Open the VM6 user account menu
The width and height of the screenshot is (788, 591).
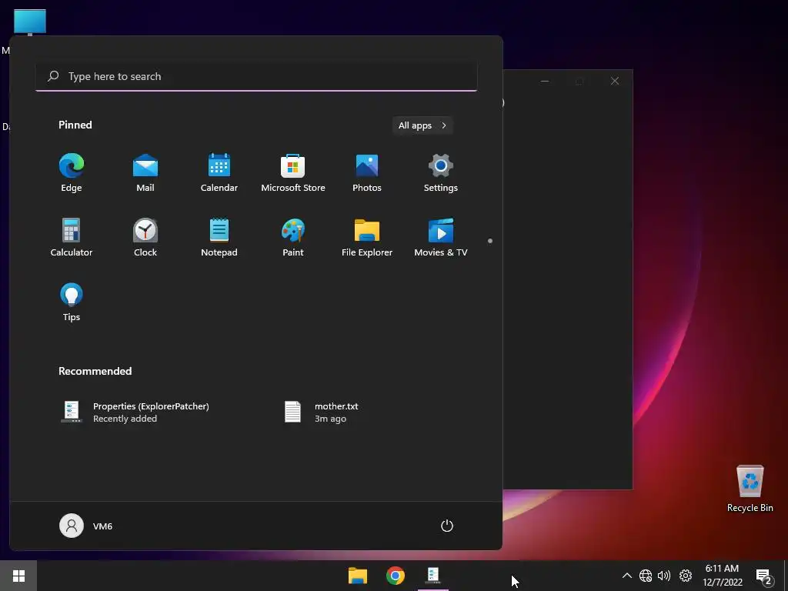tap(86, 526)
